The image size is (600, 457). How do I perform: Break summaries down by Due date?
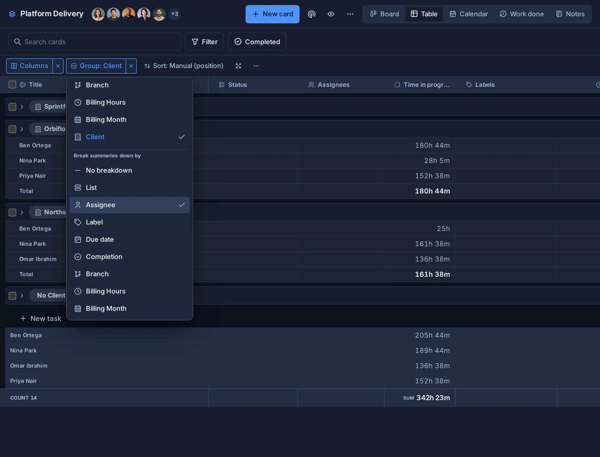click(130, 239)
